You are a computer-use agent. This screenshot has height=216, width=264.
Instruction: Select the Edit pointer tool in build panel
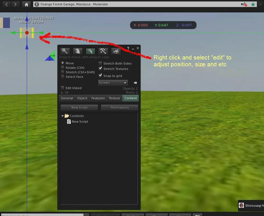(x=90, y=51)
